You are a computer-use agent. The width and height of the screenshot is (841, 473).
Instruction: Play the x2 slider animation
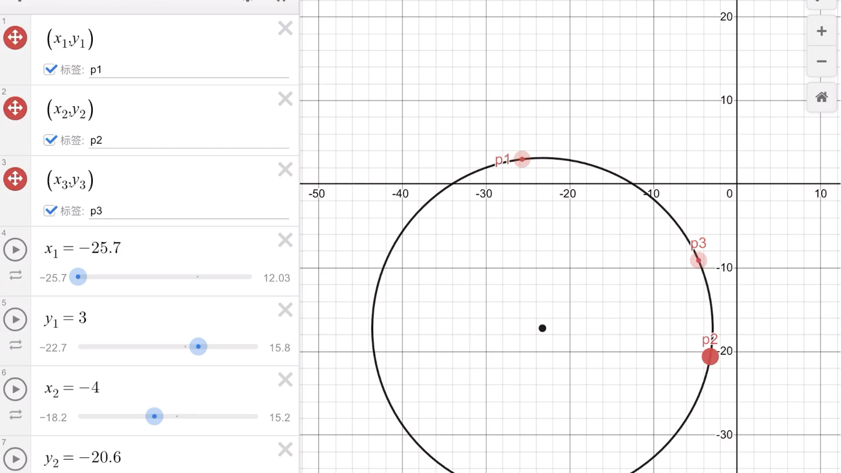(15, 389)
